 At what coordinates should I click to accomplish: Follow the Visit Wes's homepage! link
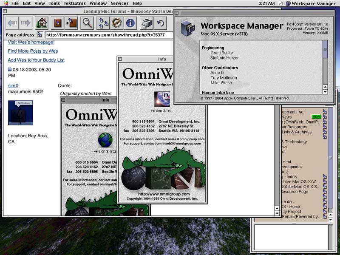(x=31, y=42)
